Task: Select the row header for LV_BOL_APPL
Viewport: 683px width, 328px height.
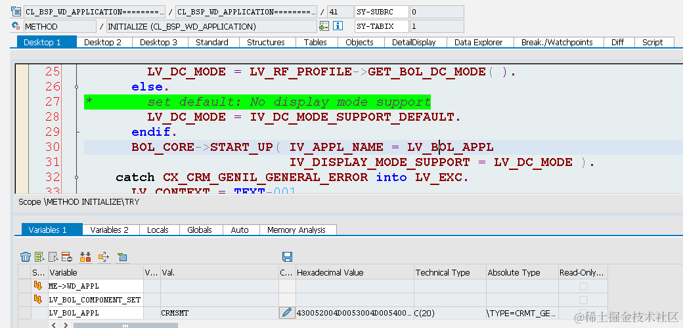Action: click(x=25, y=313)
